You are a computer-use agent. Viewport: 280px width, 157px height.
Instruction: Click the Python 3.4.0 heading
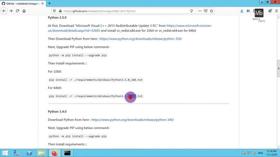[57, 112]
